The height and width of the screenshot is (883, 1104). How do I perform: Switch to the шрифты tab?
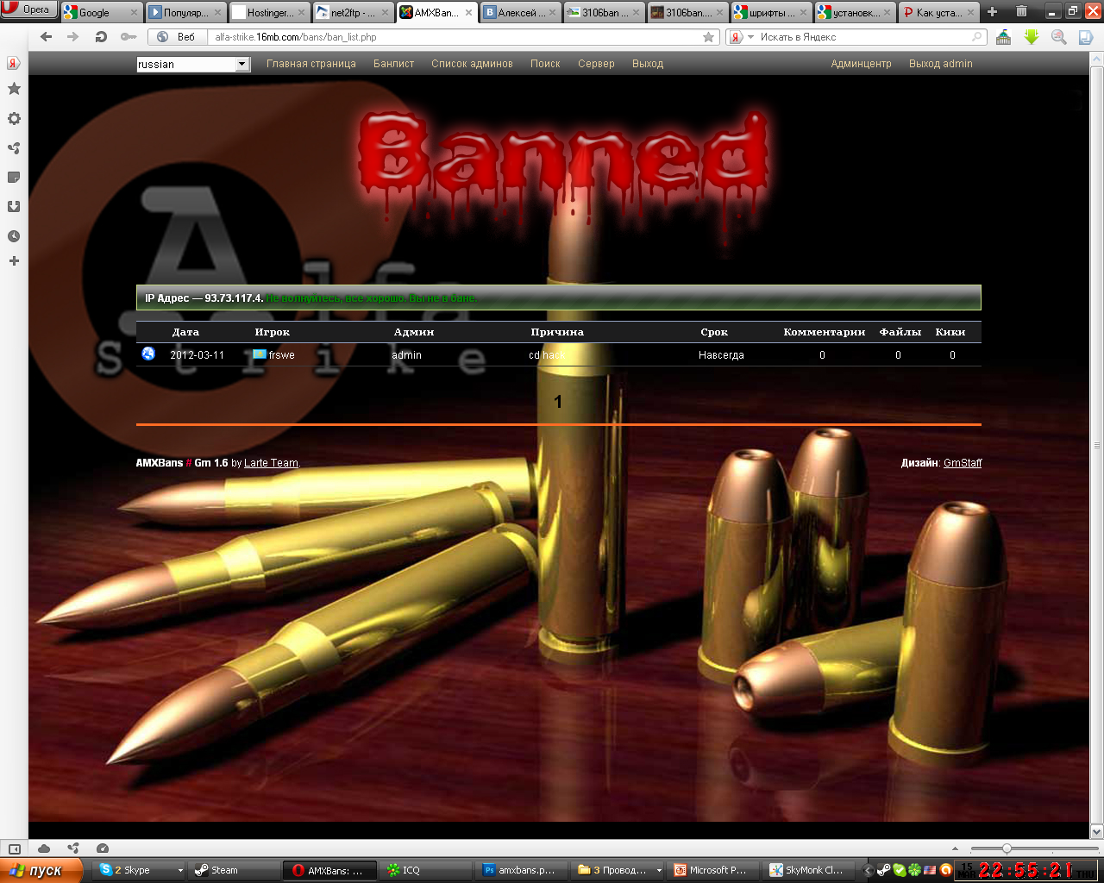tap(771, 12)
